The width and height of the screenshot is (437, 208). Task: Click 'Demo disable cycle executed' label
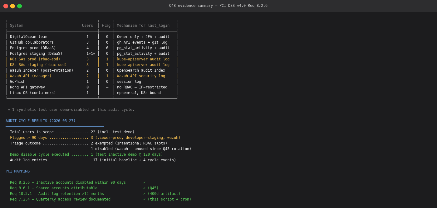coord(39,154)
